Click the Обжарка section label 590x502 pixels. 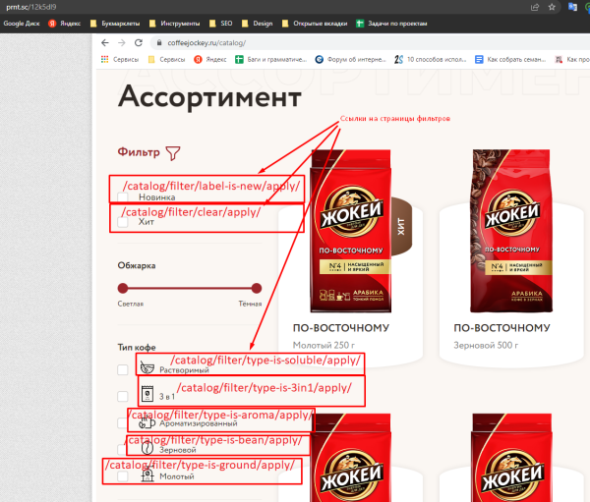click(137, 265)
